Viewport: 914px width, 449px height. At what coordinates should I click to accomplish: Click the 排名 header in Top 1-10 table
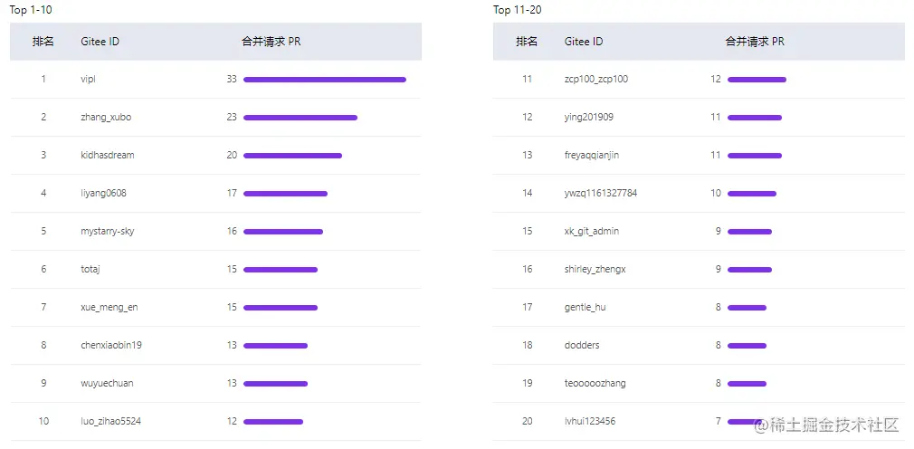click(x=43, y=42)
